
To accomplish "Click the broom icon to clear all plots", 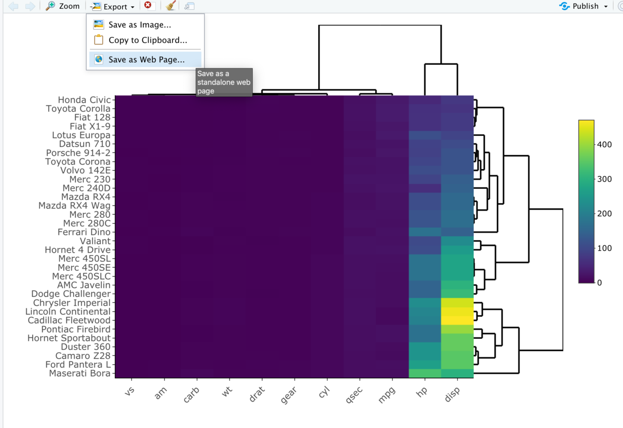I will coord(171,6).
